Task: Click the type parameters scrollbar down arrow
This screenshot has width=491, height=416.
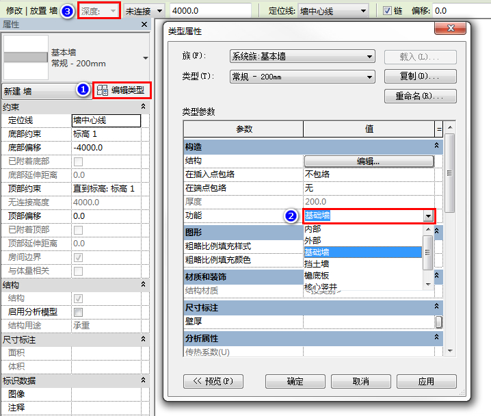Action: 450,351
